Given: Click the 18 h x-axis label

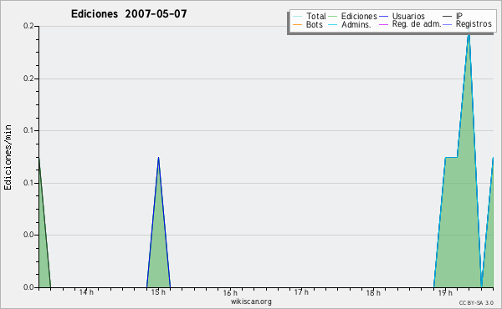Looking at the screenshot, I should pyautogui.click(x=373, y=292).
